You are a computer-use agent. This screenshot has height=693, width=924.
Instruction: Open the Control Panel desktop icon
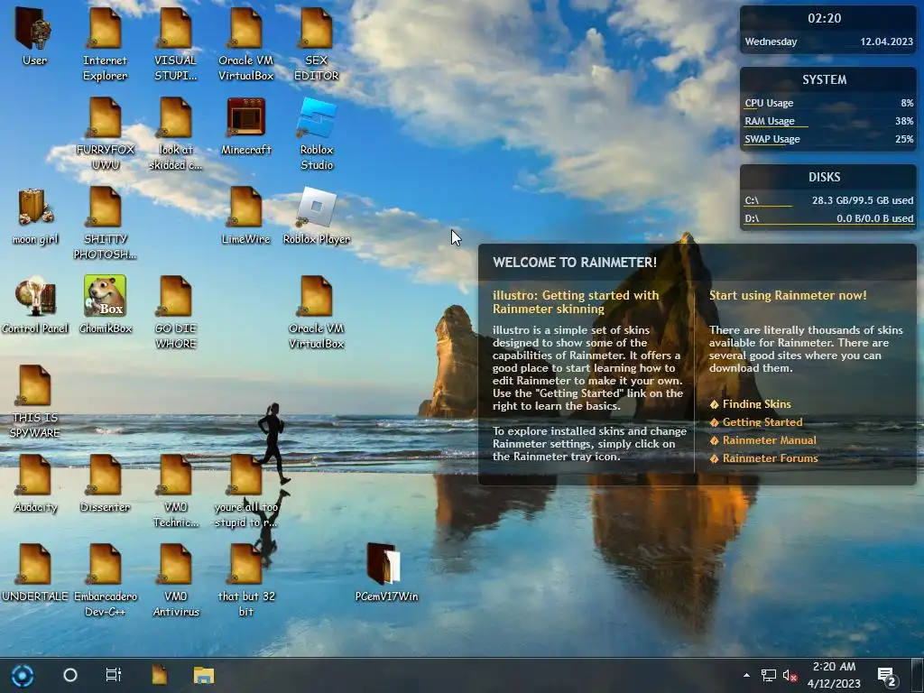35,305
